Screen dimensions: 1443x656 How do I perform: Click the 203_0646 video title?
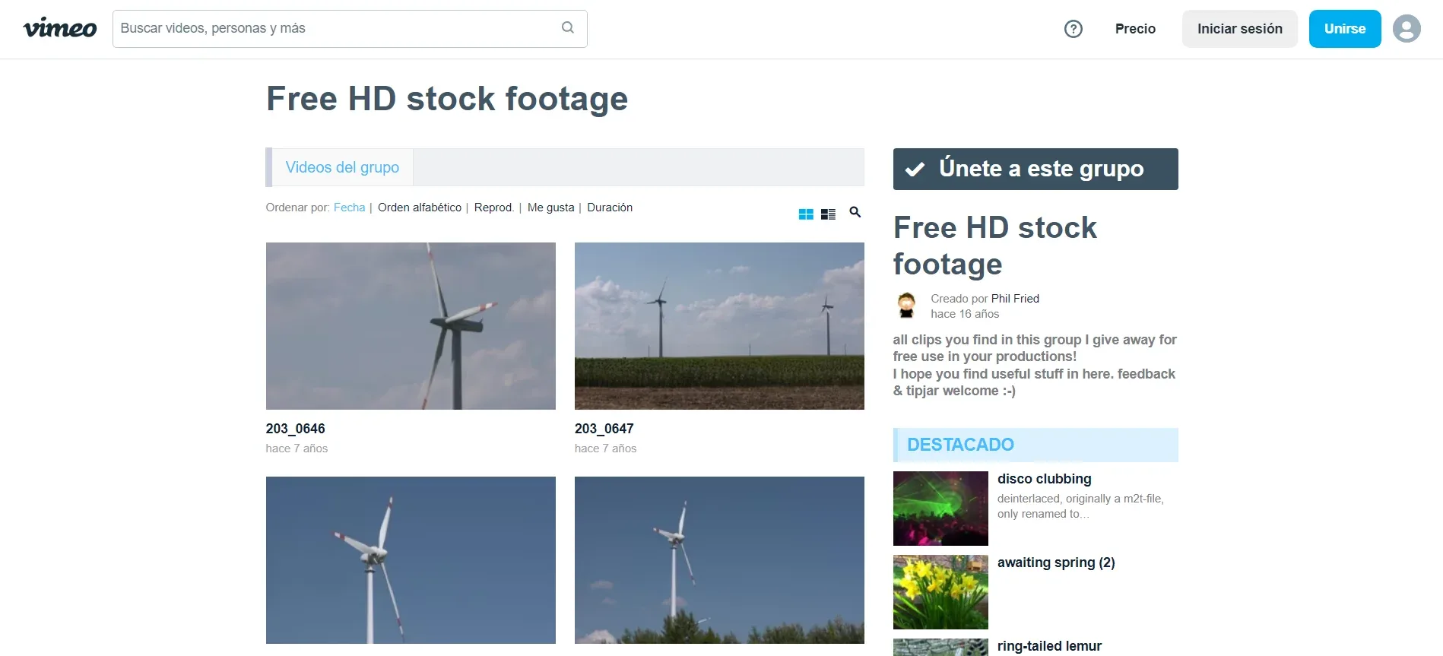coord(296,429)
